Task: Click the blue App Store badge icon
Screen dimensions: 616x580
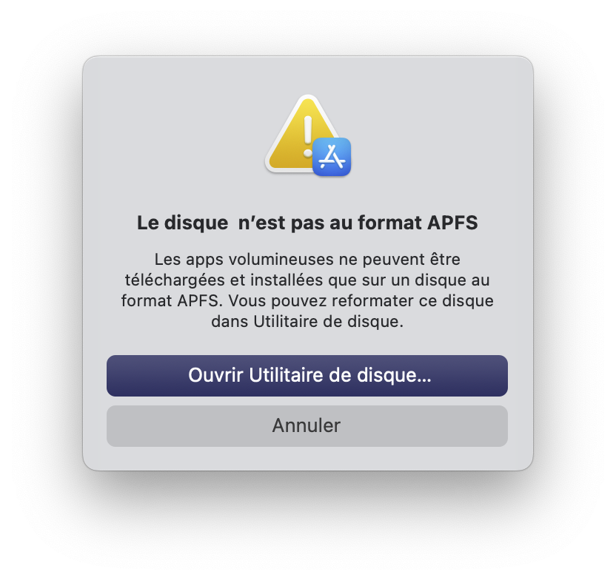Action: [x=332, y=157]
